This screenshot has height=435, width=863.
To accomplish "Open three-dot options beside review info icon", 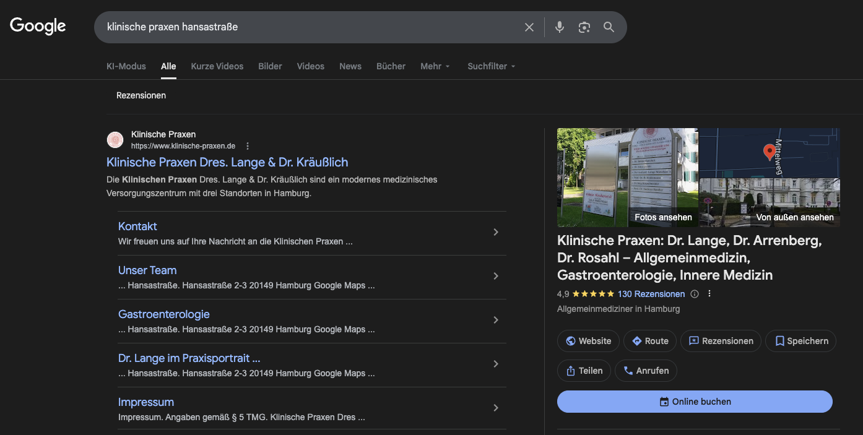I will coord(709,294).
